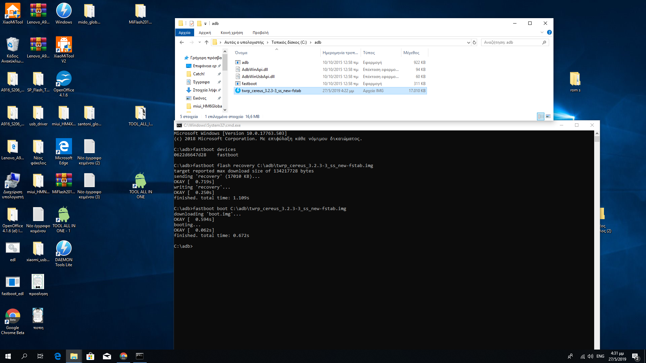The image size is (646, 363).
Task: Click the Up one level arrow
Action: tap(207, 42)
